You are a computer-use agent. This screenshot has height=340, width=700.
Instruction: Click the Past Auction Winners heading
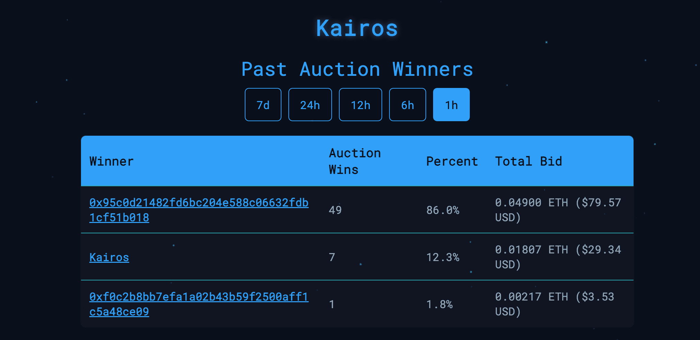coord(357,69)
